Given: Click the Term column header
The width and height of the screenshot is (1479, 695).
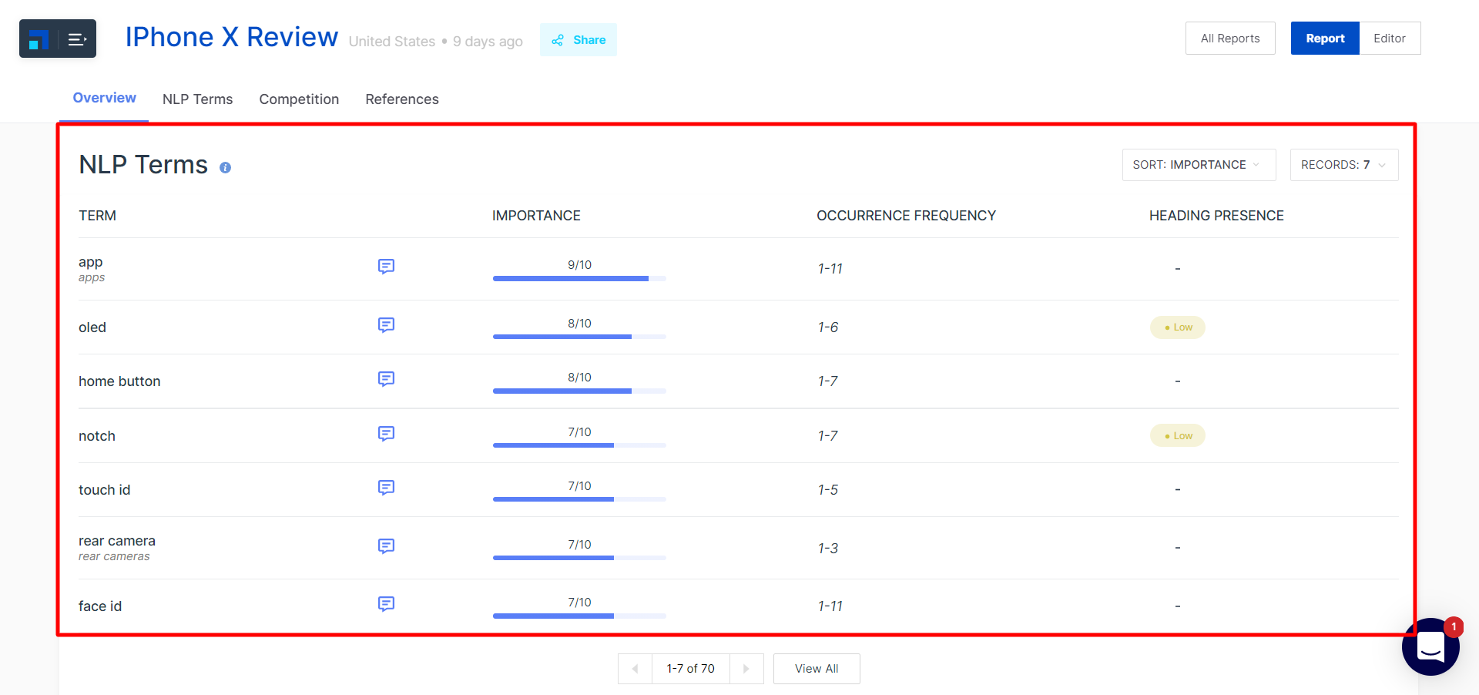Looking at the screenshot, I should click(x=97, y=216).
